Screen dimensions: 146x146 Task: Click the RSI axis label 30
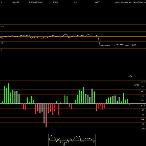point(2,43)
